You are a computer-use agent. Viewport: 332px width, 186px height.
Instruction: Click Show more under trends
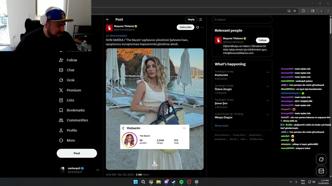pos(222,126)
